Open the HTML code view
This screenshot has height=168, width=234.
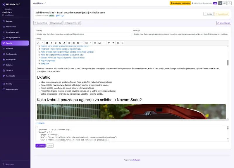click(123, 43)
